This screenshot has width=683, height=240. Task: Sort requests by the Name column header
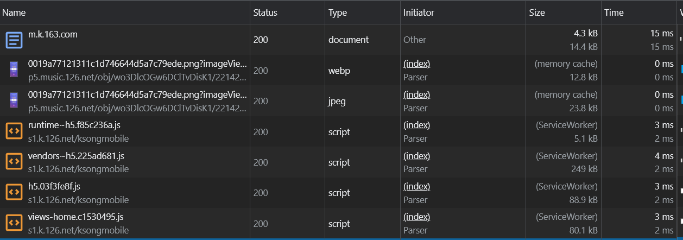point(14,12)
